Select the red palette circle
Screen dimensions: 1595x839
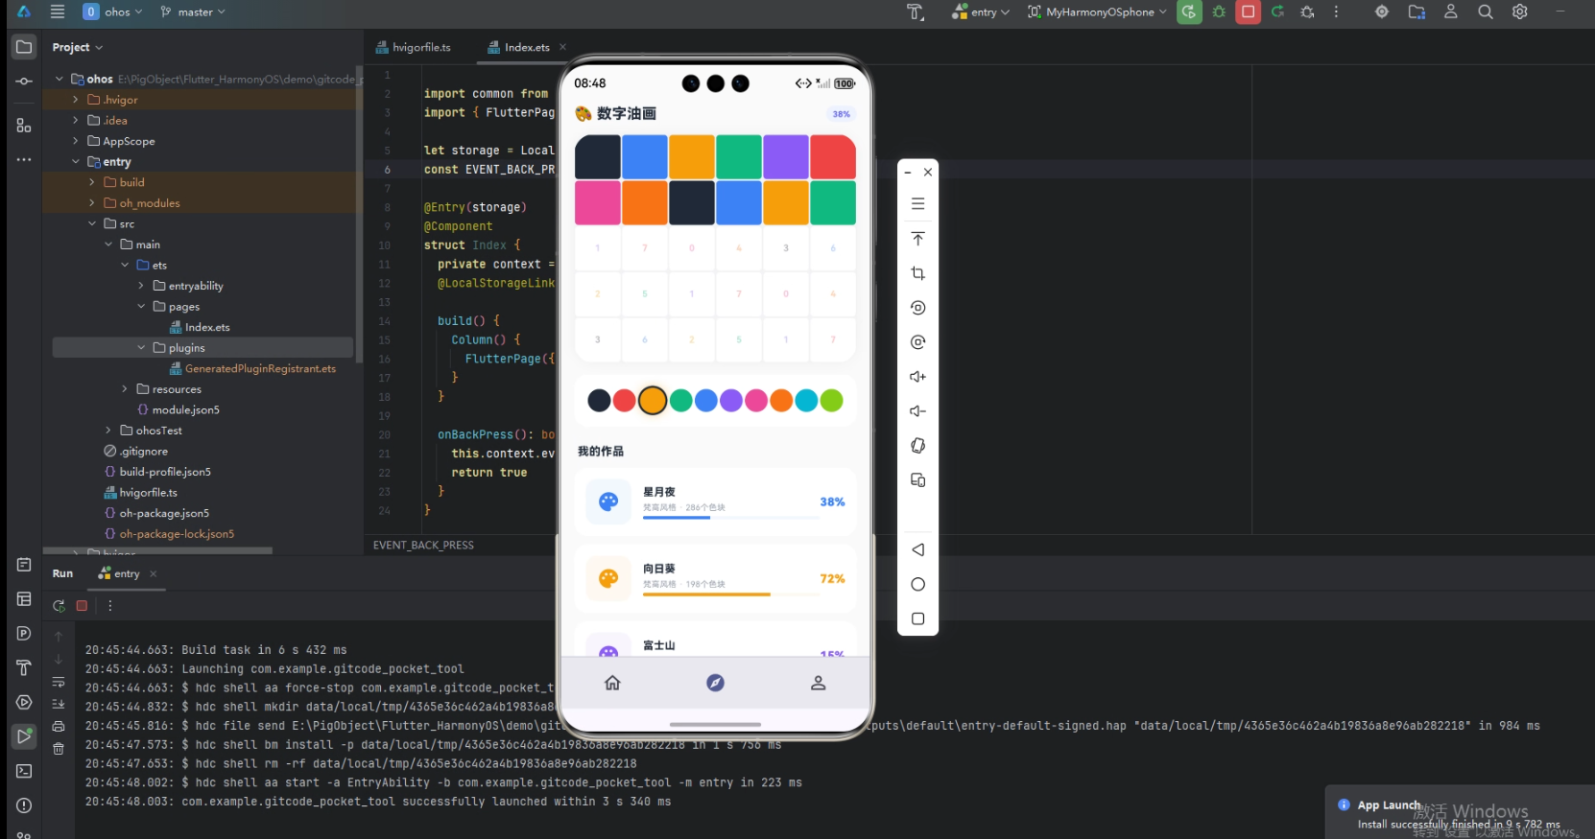click(625, 400)
